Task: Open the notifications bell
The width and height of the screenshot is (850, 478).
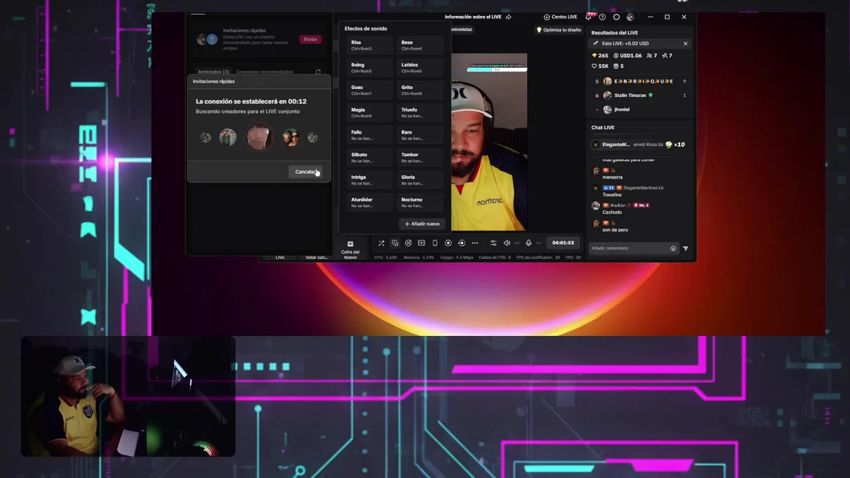Action: (x=589, y=17)
